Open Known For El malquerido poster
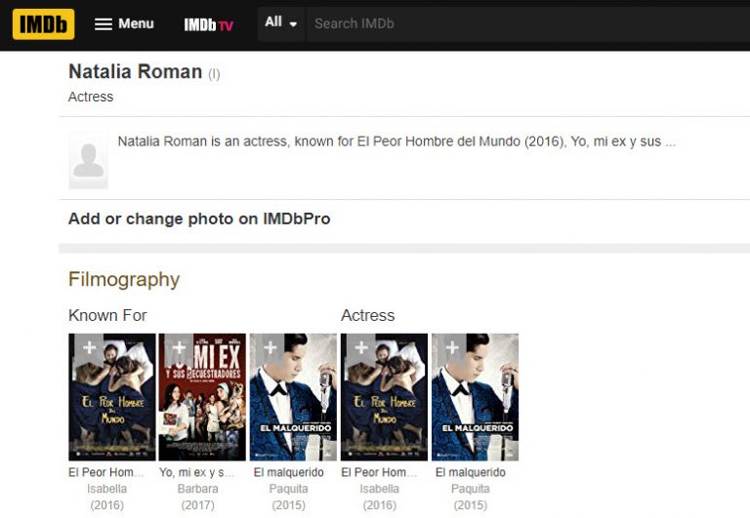The width and height of the screenshot is (750, 518). point(293,397)
